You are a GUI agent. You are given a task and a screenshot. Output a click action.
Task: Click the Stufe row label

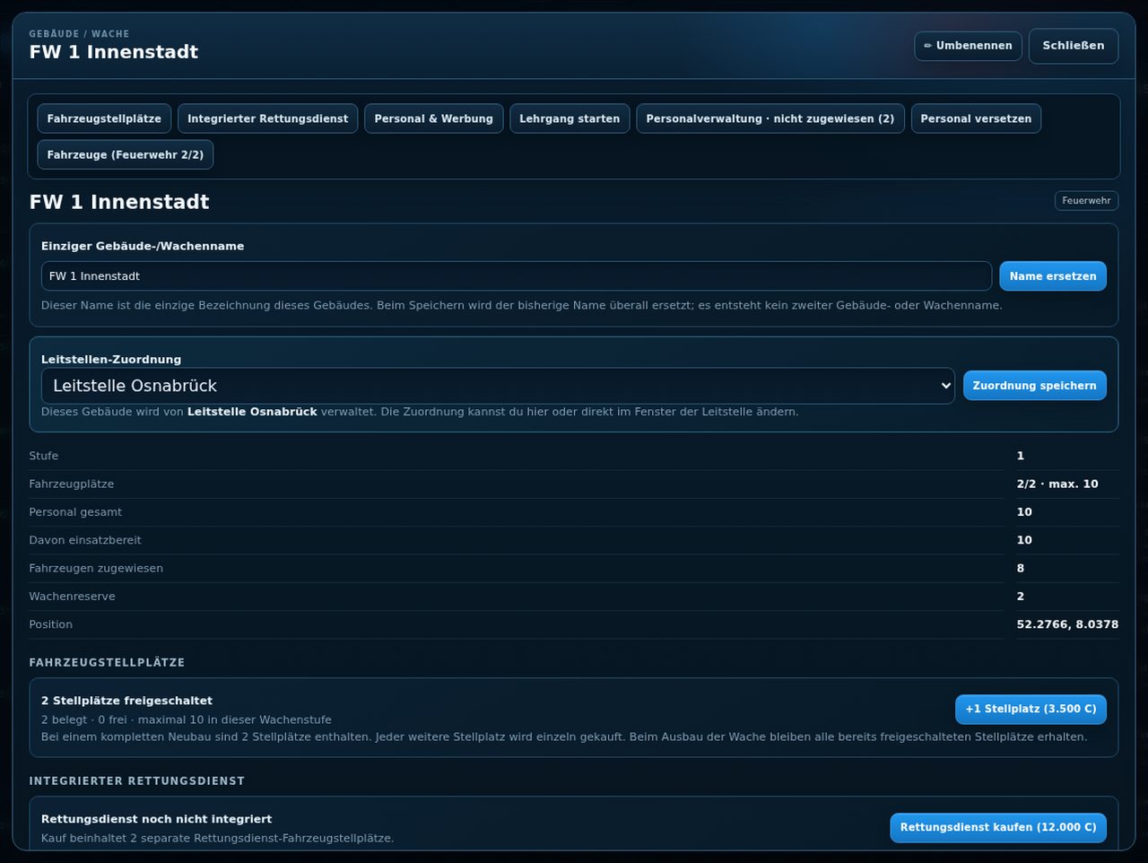[44, 456]
